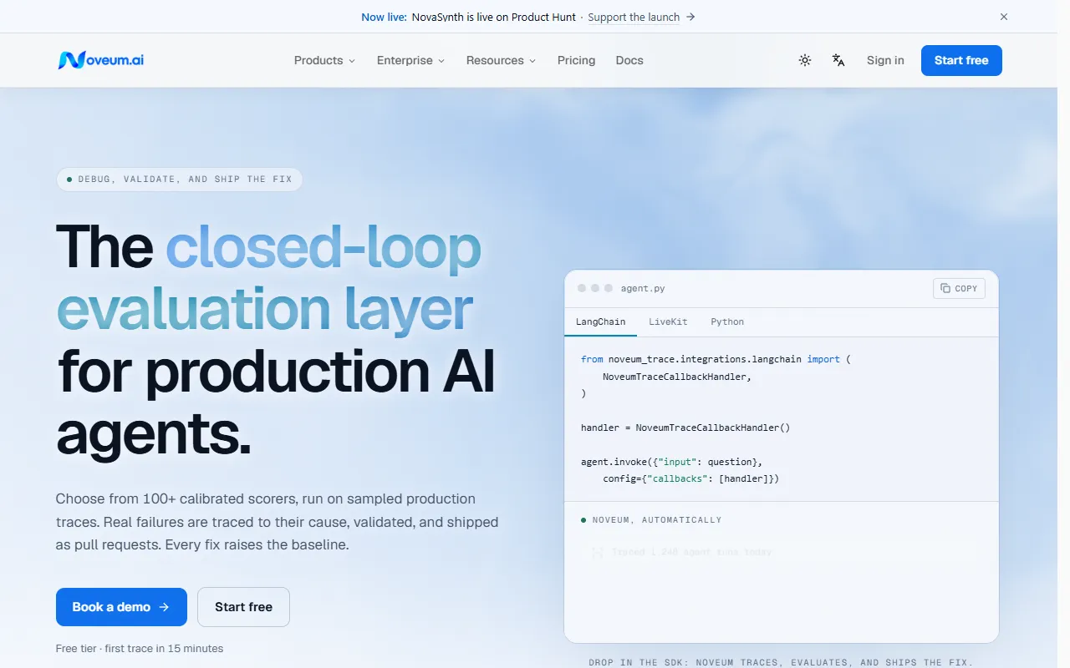Click the 'Now live:' banner label

pyautogui.click(x=384, y=17)
